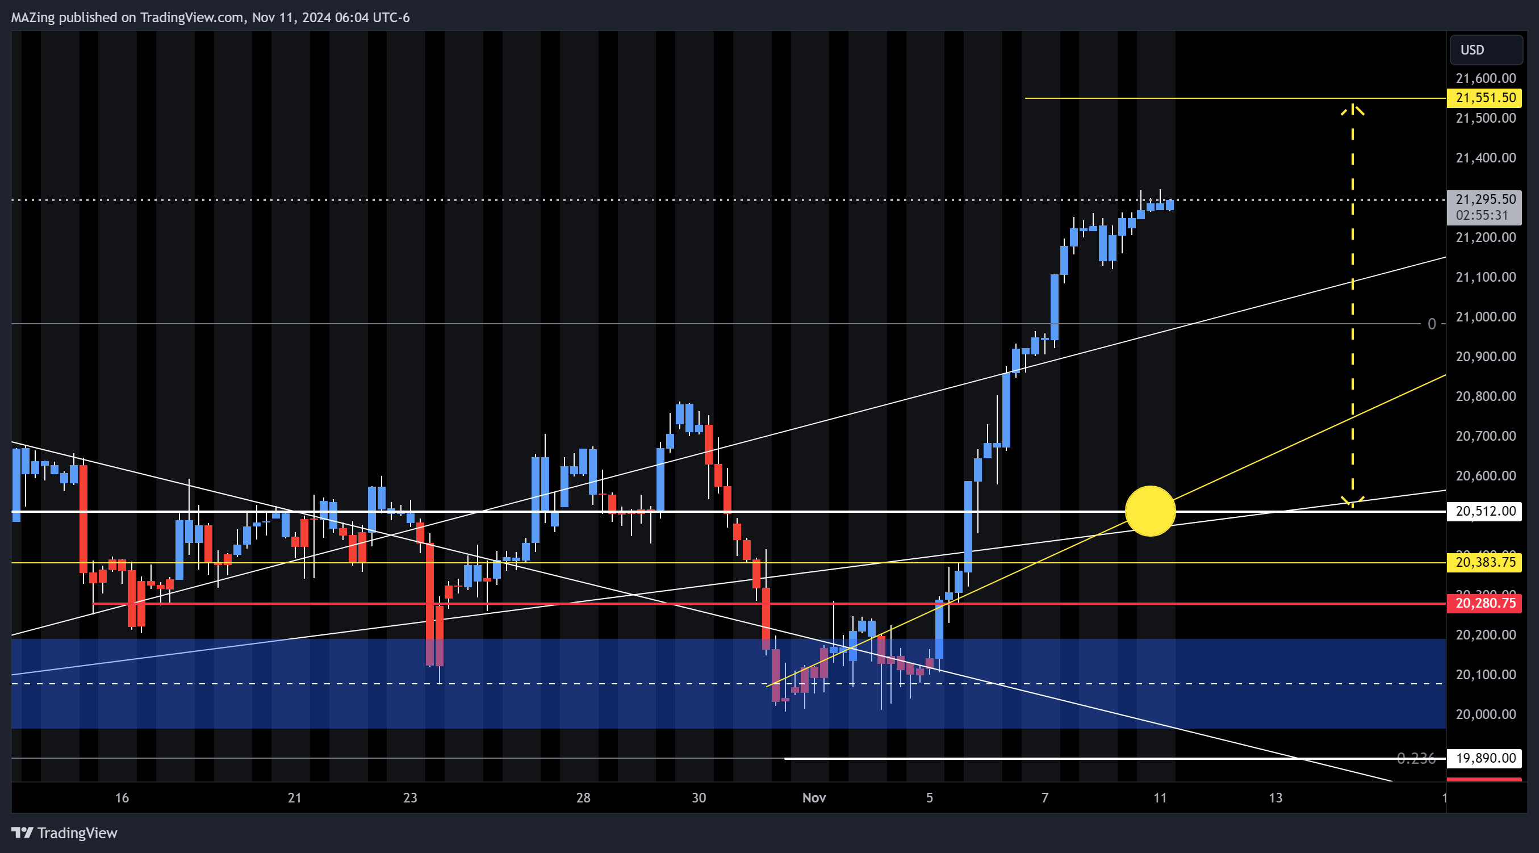Click the date 28 on time axis

click(583, 798)
